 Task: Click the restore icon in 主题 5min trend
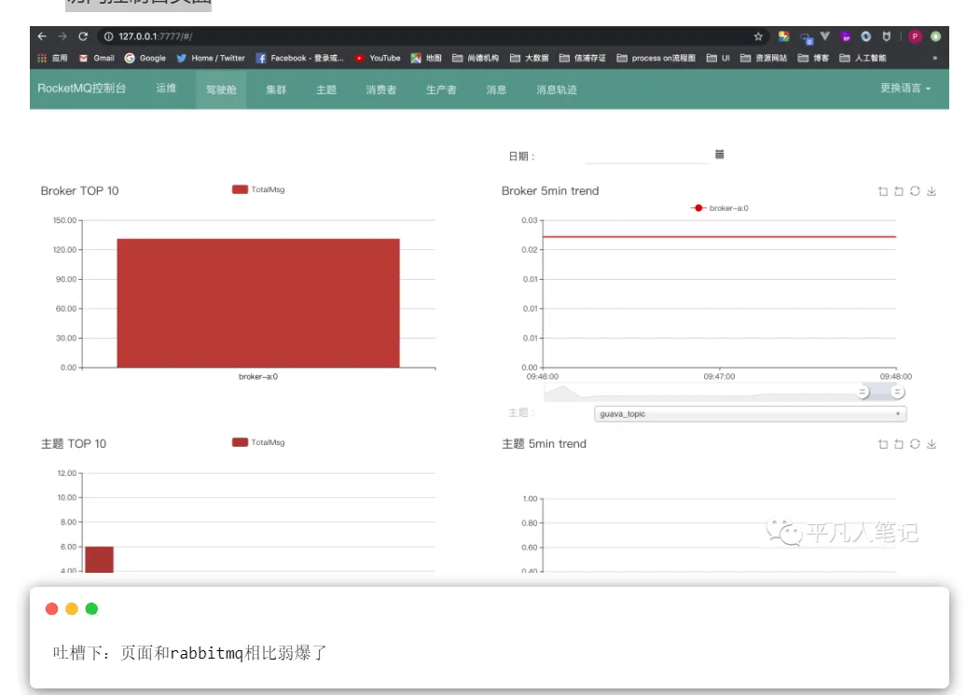coord(915,444)
